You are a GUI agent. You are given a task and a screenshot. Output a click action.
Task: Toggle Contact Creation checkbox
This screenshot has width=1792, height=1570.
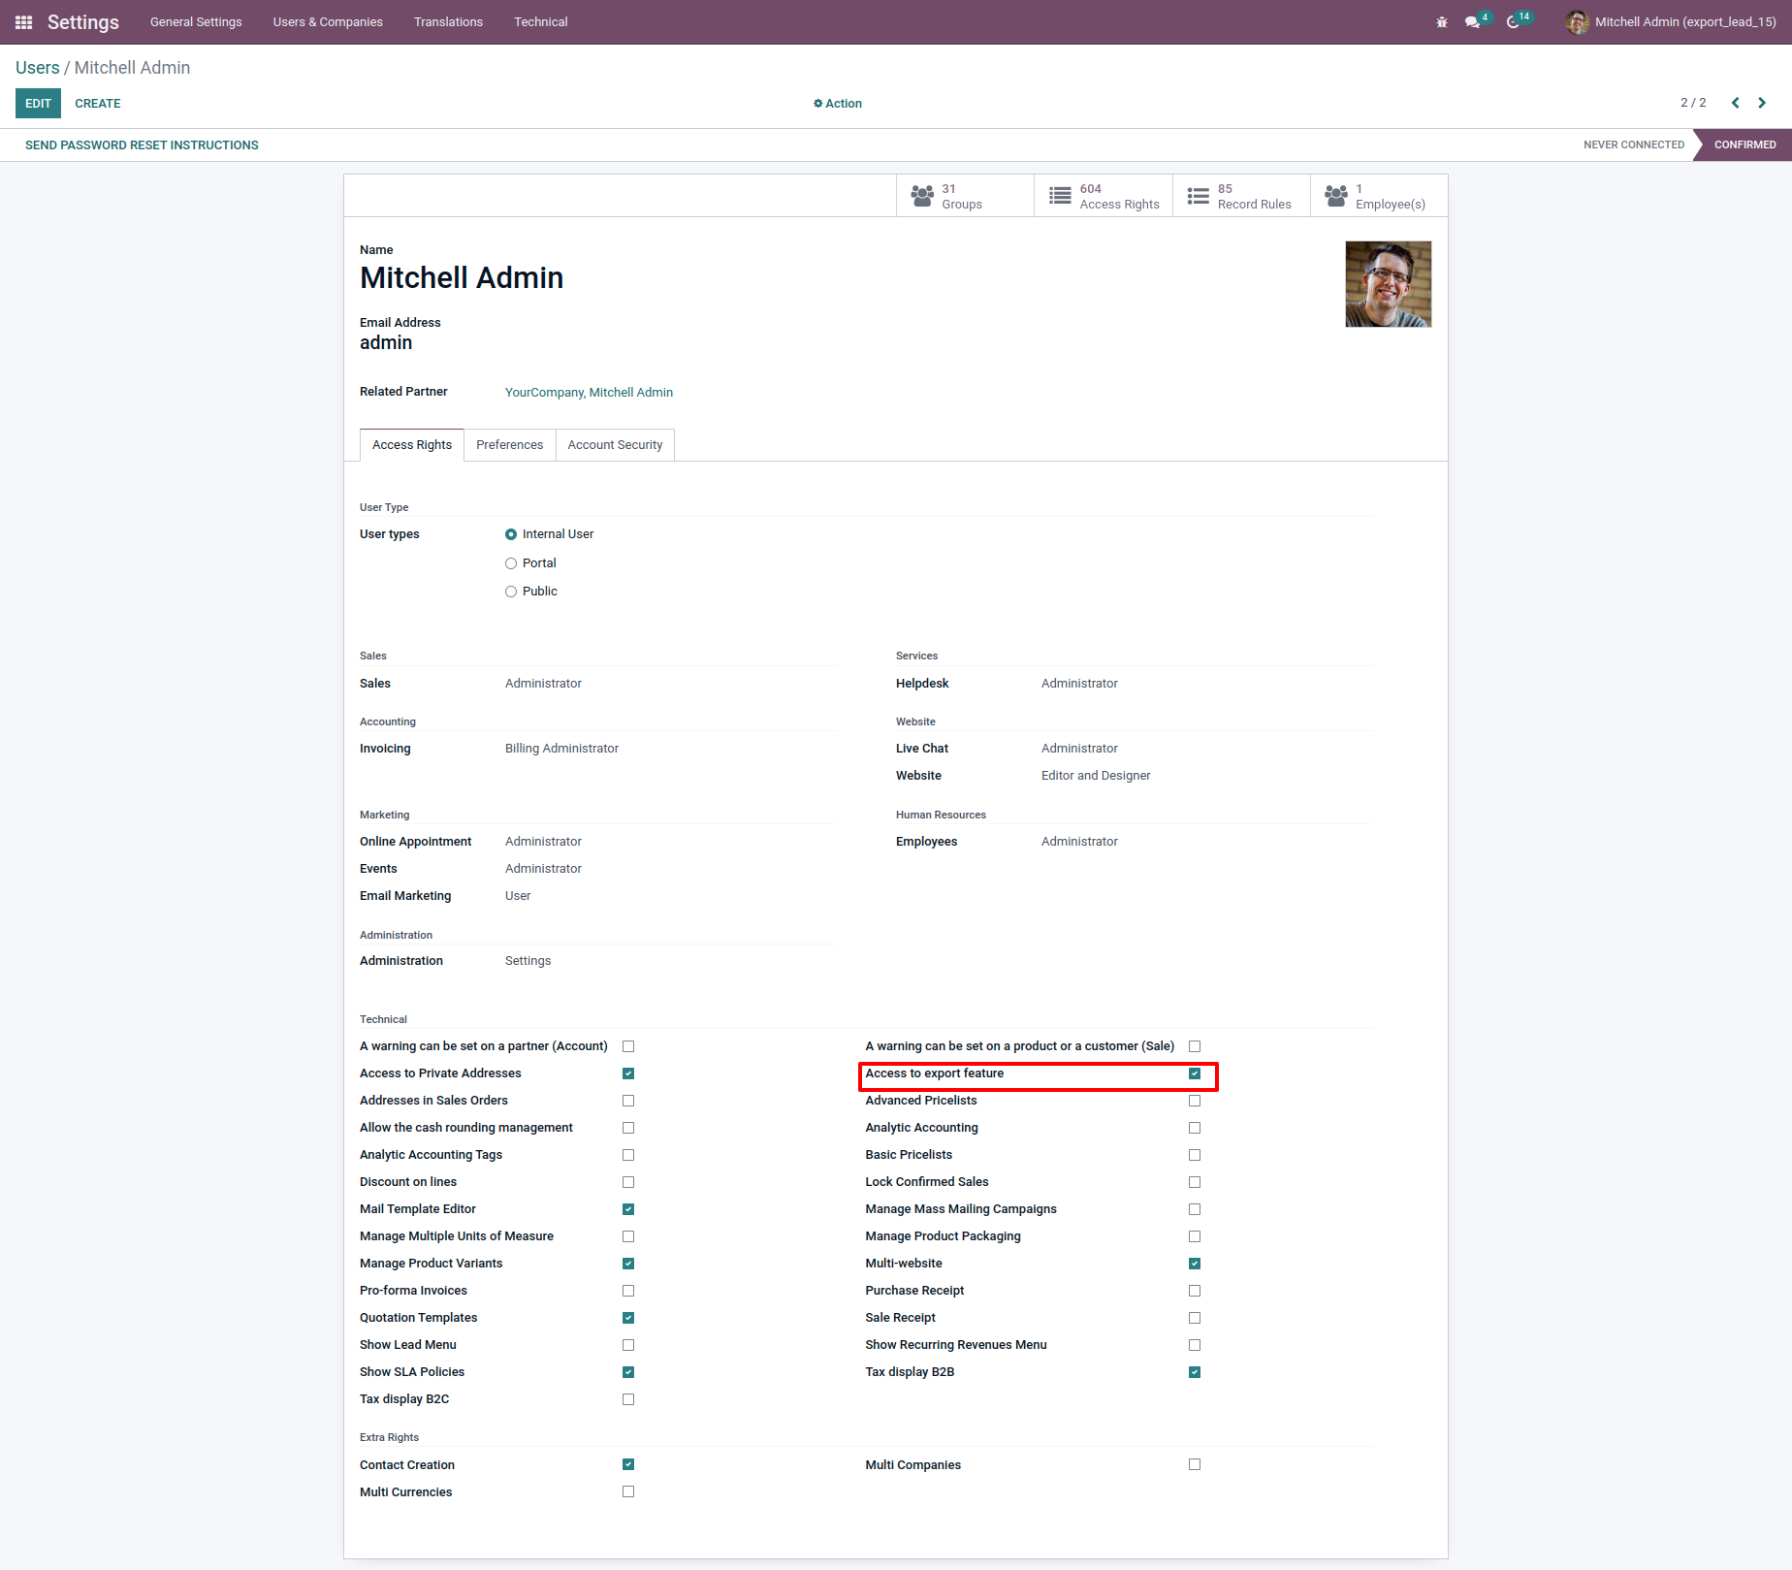point(628,1464)
